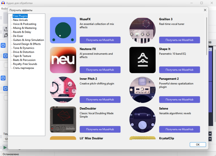Get Selene on MuseHub
This screenshot has height=156, width=216.
179,129
